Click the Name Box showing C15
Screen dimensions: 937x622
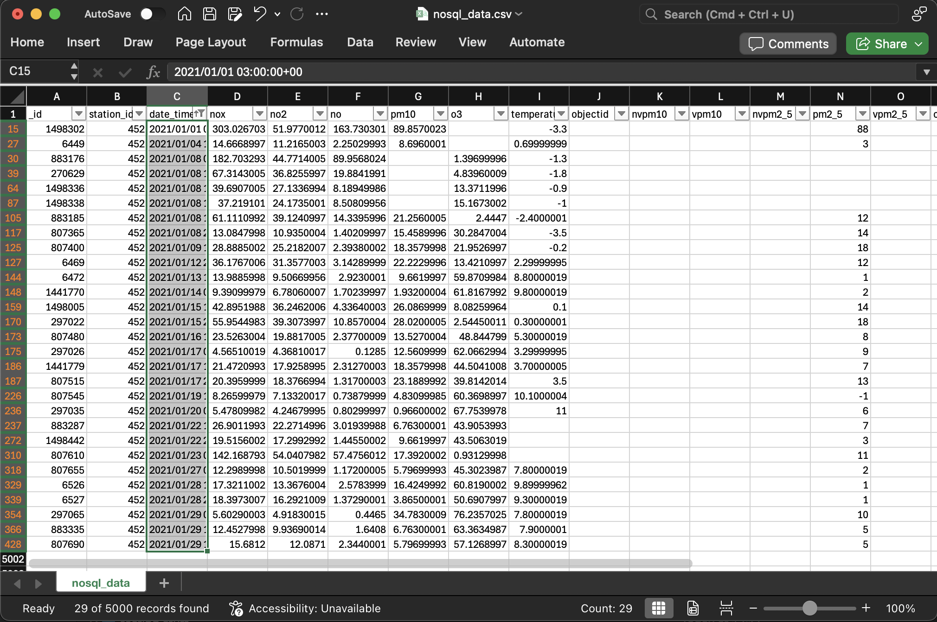pyautogui.click(x=37, y=71)
